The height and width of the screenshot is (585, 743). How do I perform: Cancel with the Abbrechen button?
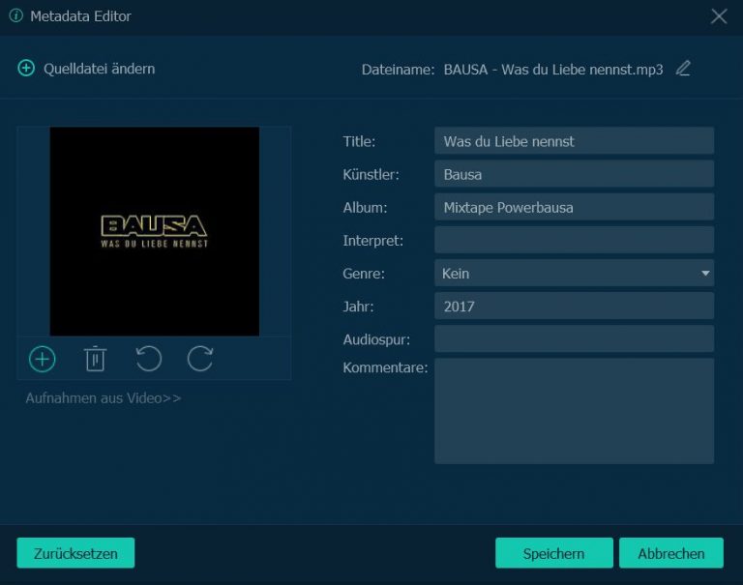point(671,553)
